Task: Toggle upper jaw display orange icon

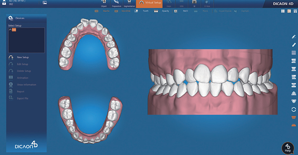Action: [x=294, y=117]
